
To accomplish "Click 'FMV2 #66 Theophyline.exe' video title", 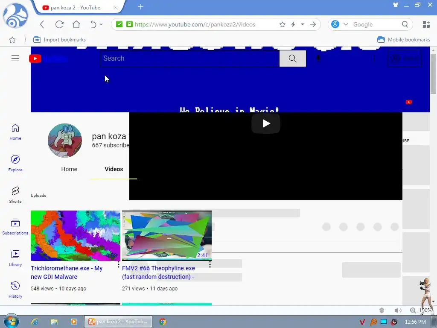I will tap(158, 272).
